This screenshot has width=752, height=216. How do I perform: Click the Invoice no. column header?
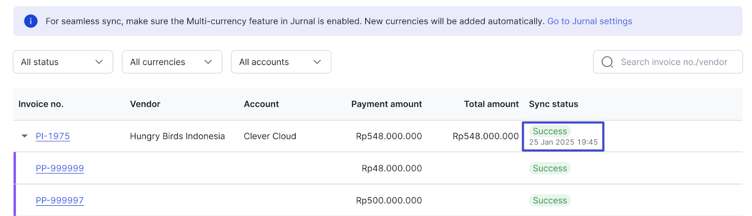41,104
